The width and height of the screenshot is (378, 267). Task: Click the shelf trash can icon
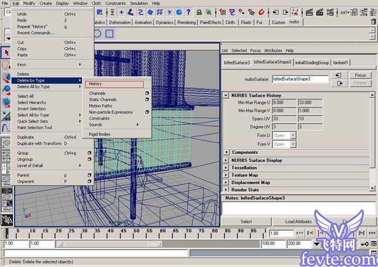(x=373, y=22)
